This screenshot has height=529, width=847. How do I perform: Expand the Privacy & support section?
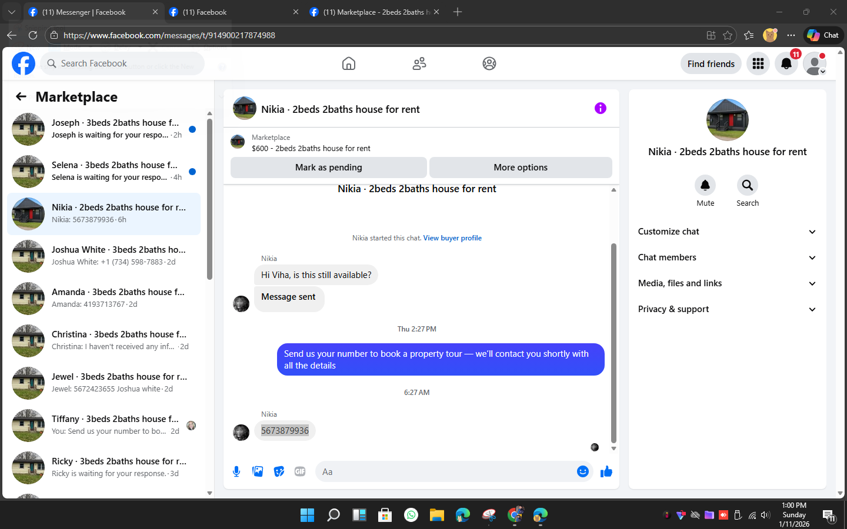pos(727,309)
